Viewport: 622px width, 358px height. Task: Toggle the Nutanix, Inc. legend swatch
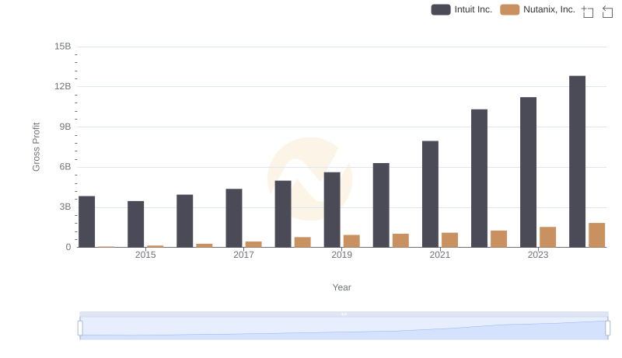(510, 9)
